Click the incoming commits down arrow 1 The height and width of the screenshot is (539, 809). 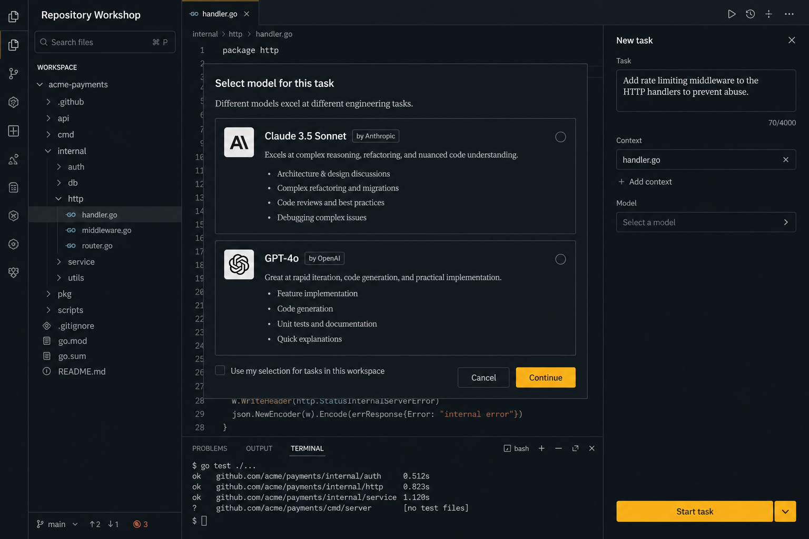(113, 524)
